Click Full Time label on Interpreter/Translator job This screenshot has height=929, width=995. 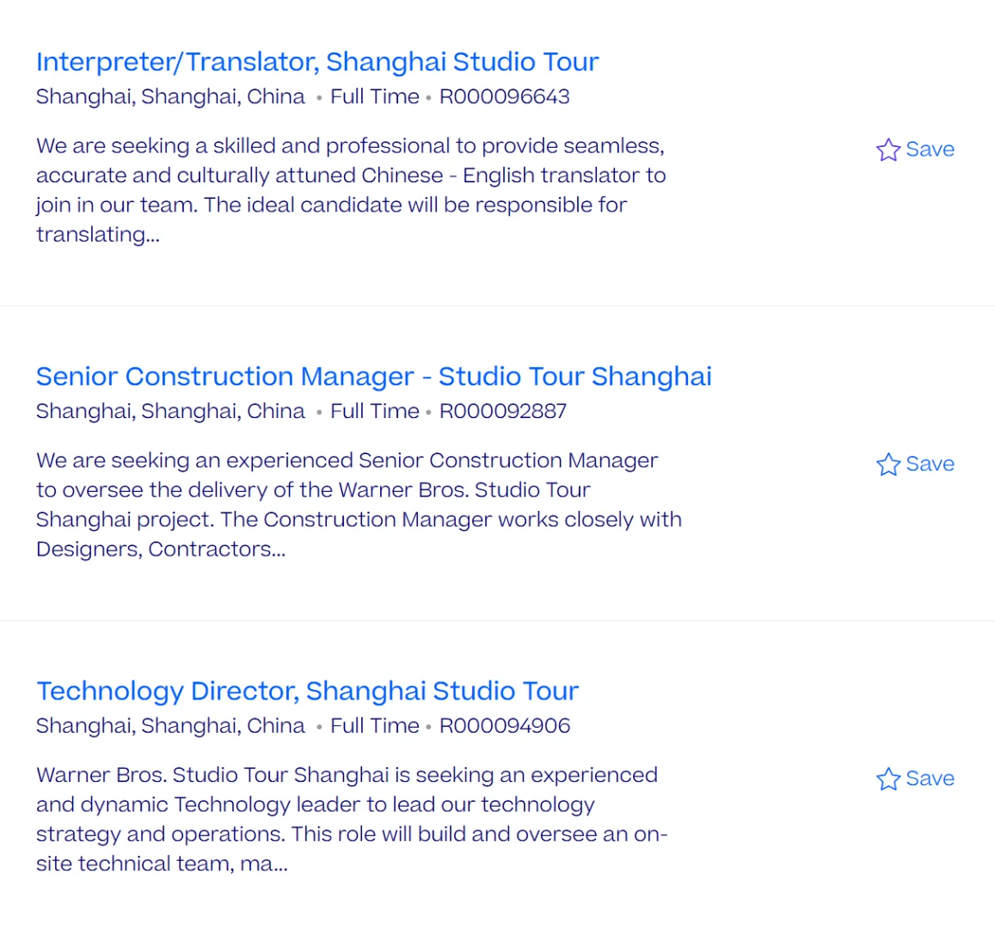(x=374, y=97)
